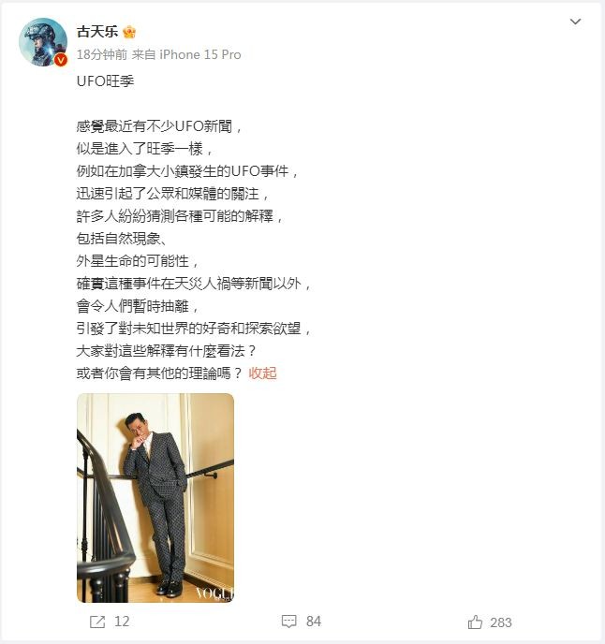Screen dimensions: 605x644
Task: Click the repost count 12
Action: click(x=122, y=622)
